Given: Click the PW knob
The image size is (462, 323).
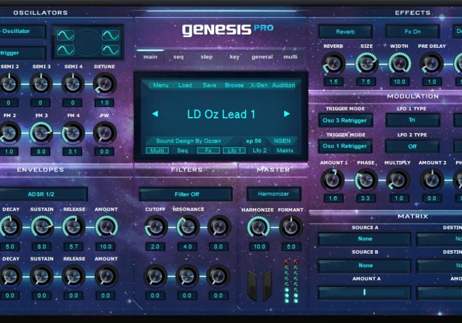Looking at the screenshot, I should point(105,133).
